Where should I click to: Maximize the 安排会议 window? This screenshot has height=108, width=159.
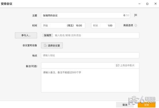147,4
